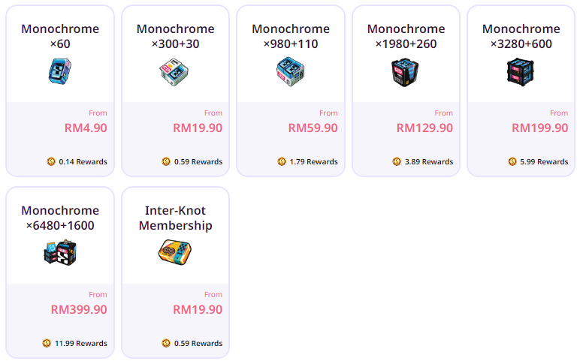
Task: Click the Monochrome ×6480+1600 title
Action: (x=60, y=218)
